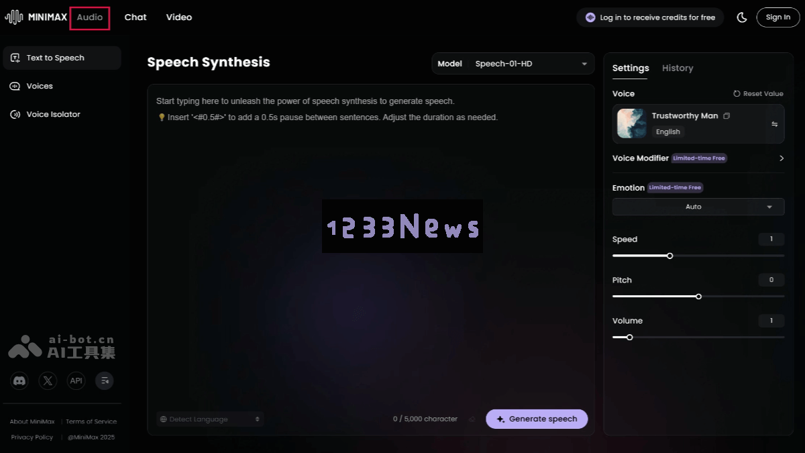Open Terms of Service link

(x=91, y=421)
